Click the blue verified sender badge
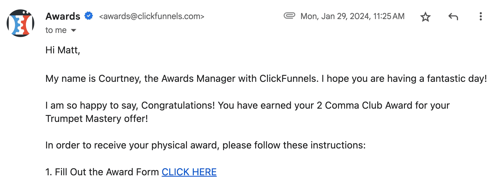Screen dimensions: 496x188 point(88,16)
